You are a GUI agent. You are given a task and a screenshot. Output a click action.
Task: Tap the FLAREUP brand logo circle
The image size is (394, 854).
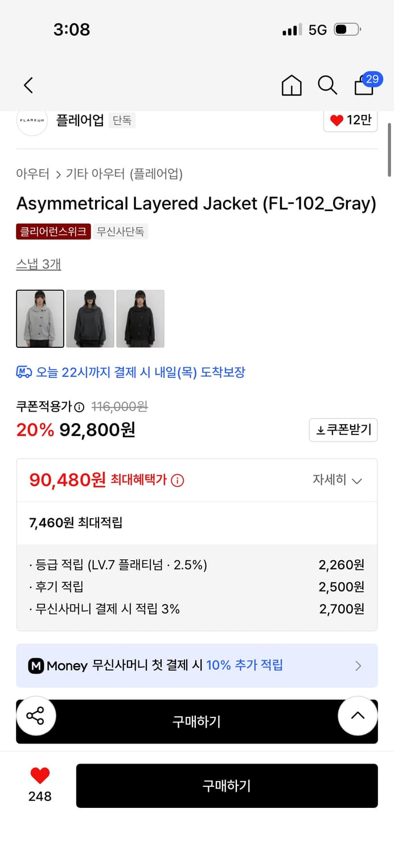[31, 121]
